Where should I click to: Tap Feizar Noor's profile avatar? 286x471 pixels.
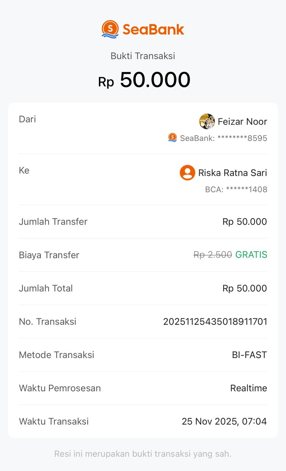point(207,121)
